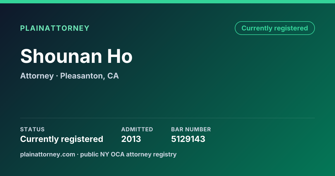Click the Currently registered status value

[62, 139]
